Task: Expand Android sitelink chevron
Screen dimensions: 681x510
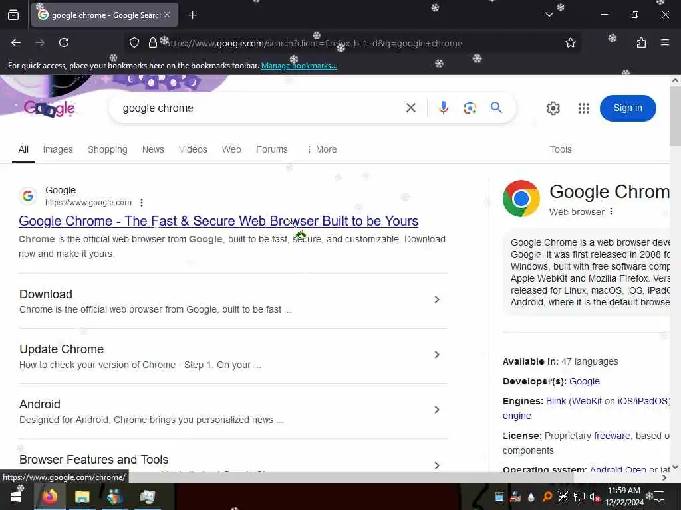Action: tap(437, 410)
